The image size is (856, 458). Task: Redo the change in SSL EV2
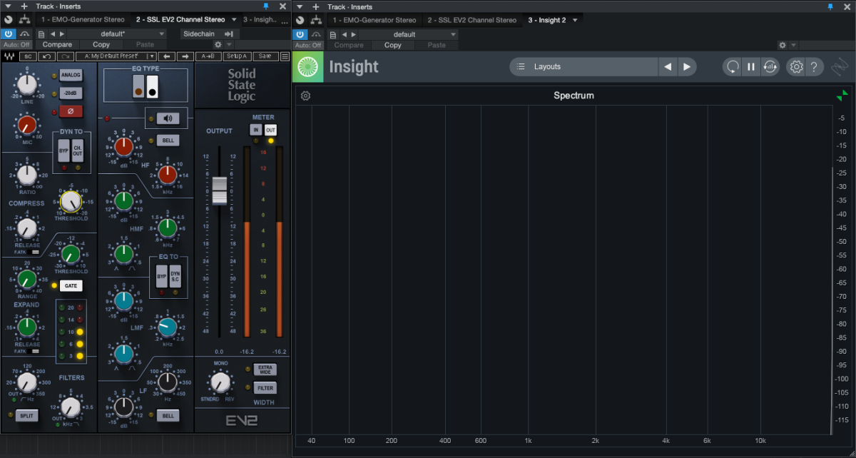click(66, 56)
